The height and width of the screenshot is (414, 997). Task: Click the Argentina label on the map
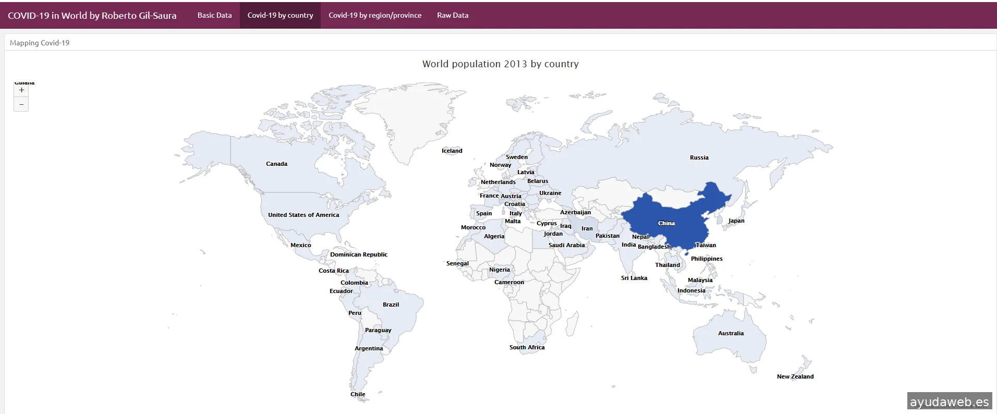(x=369, y=348)
